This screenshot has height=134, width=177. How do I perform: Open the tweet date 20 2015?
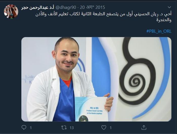(93, 7)
